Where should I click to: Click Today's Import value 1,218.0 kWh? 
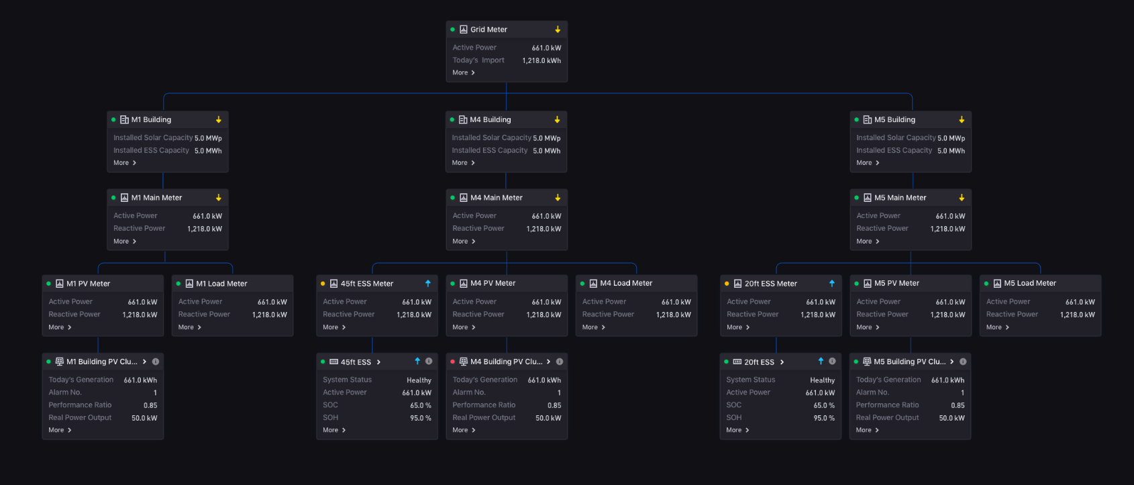542,60
